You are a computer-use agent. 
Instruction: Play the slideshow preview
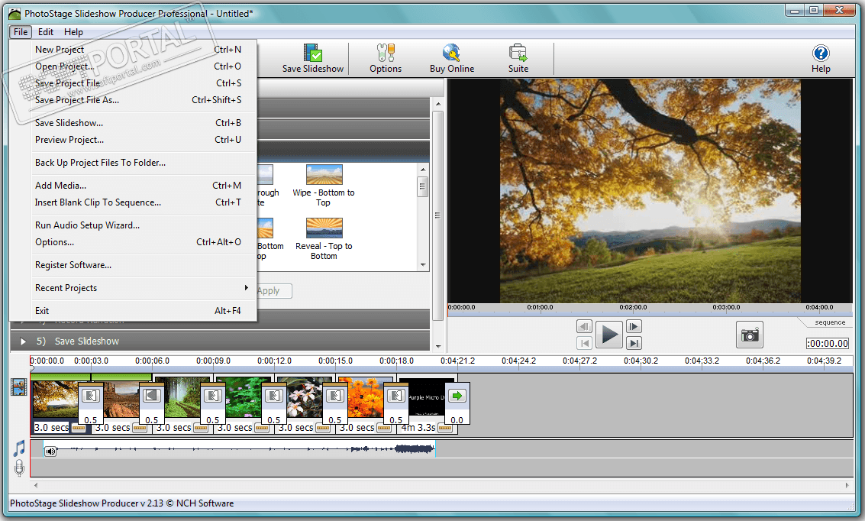[609, 335]
